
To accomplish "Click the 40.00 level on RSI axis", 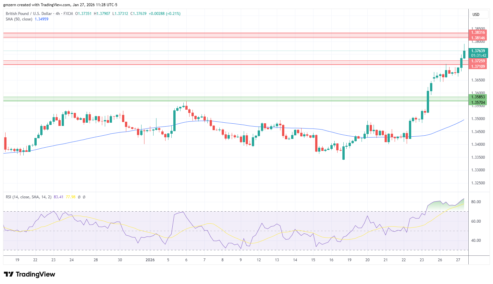I will click(476, 241).
